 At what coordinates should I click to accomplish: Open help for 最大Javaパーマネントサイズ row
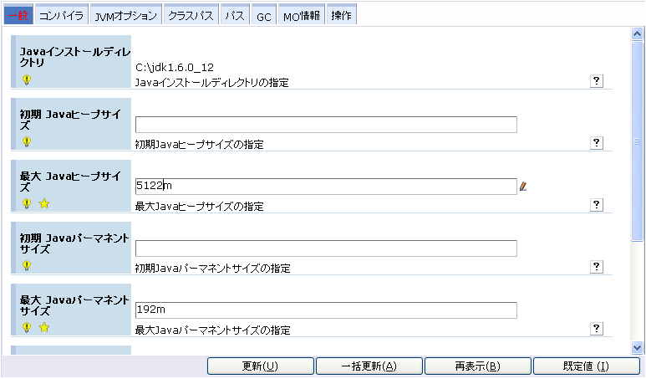[597, 328]
